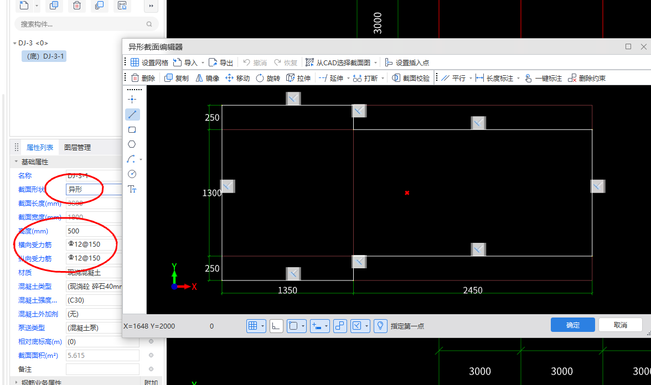The image size is (651, 385).
Task: Click the 搜索构件 search field
Action: pos(86,24)
